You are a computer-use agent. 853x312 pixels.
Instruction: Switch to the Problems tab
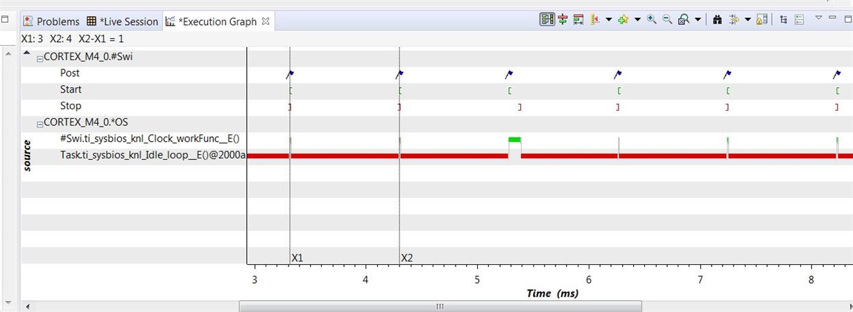tap(51, 21)
